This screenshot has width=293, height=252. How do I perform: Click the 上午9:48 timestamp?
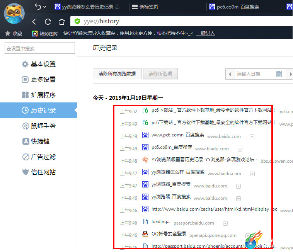pos(129,161)
